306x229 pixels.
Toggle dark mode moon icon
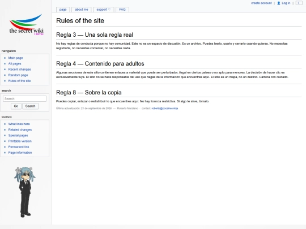(x=299, y=3)
